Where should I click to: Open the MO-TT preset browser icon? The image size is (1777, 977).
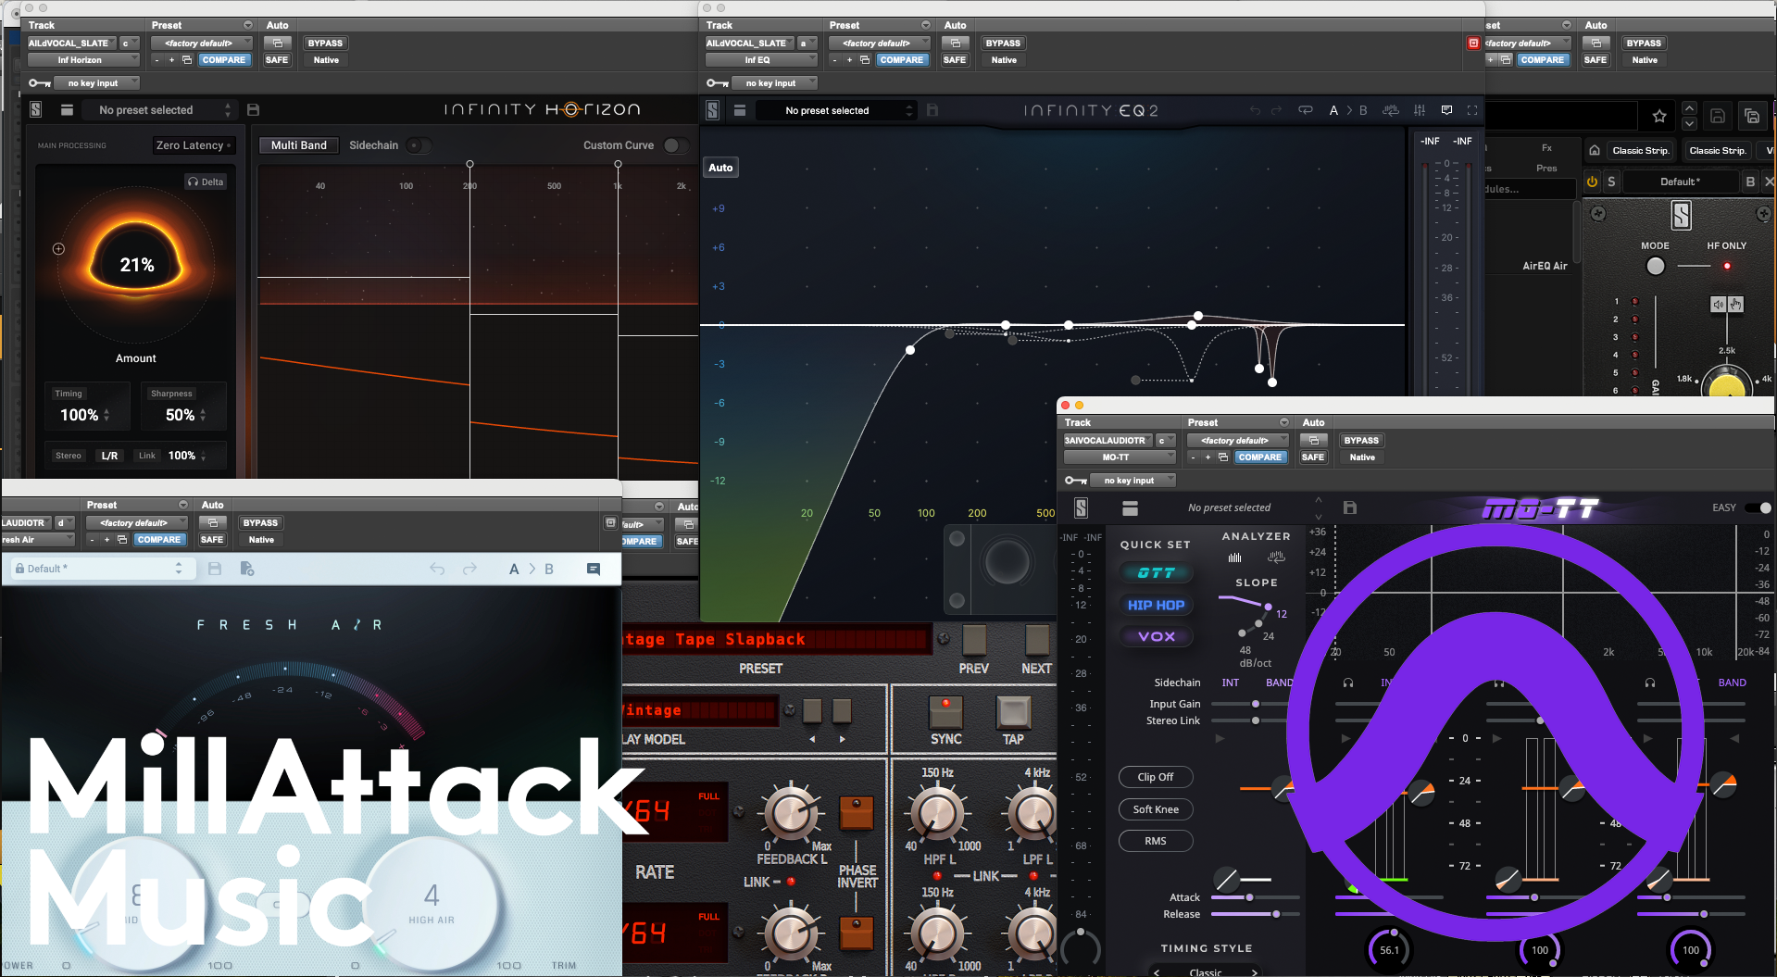pos(1130,508)
